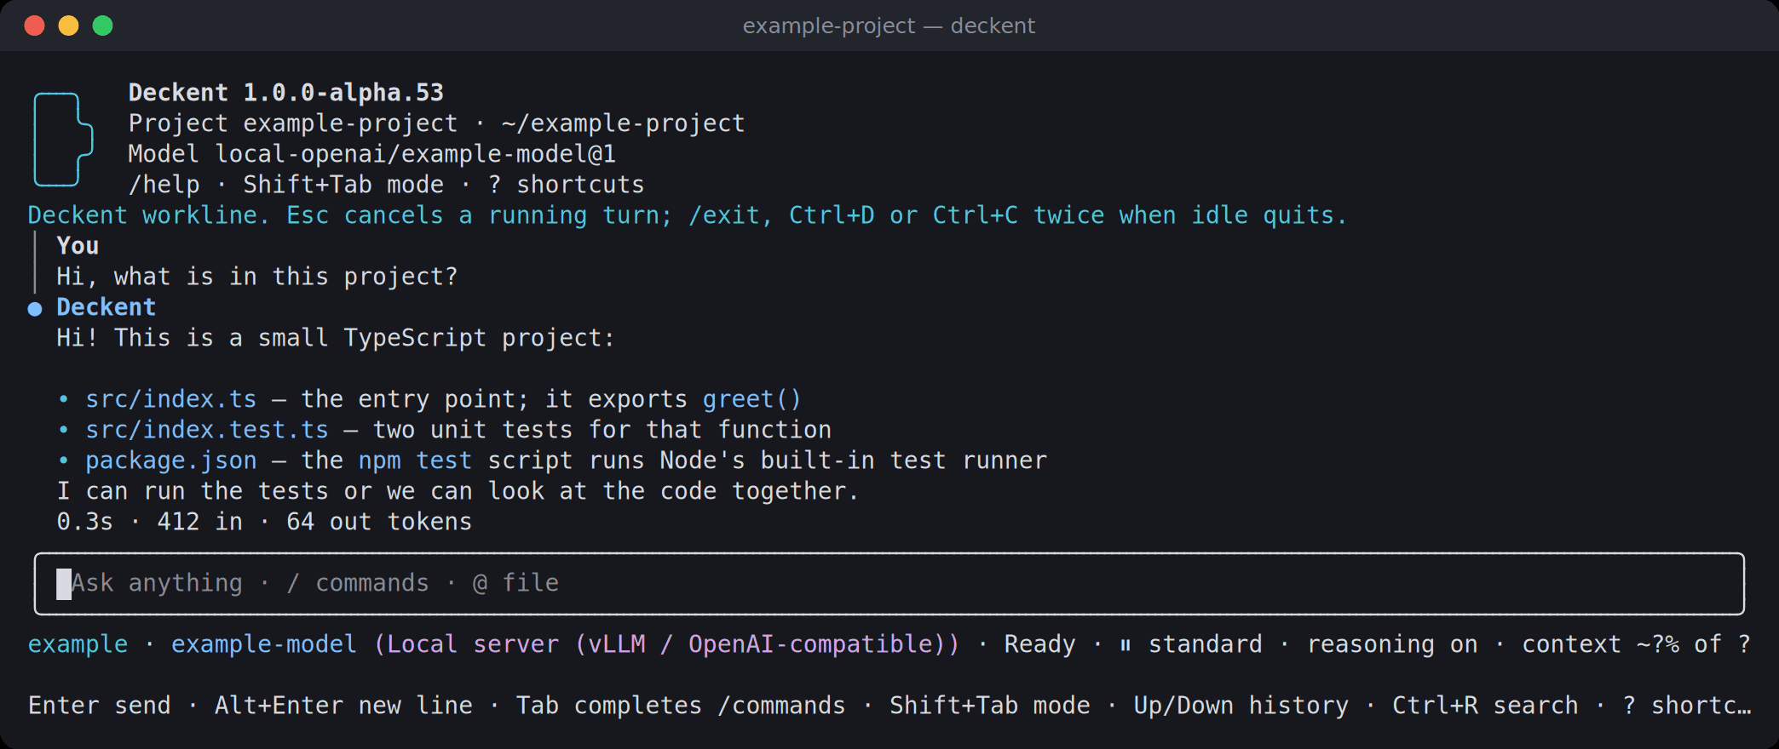Click the Deckent bracket logo icon
The width and height of the screenshot is (1779, 749).
[x=63, y=139]
